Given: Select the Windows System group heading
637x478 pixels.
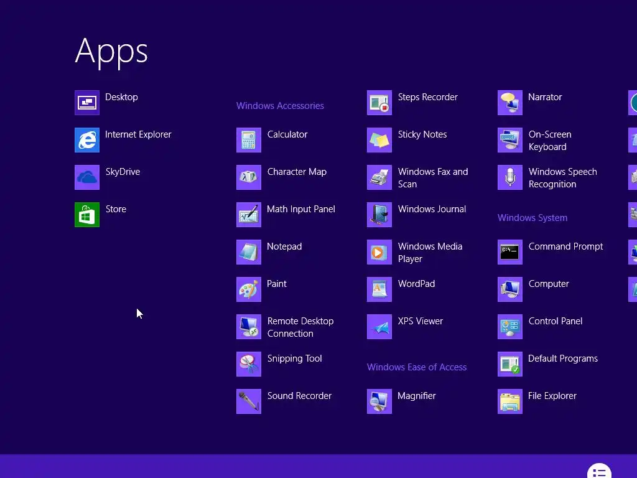Looking at the screenshot, I should (532, 218).
